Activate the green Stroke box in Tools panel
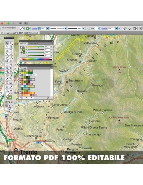 pyautogui.click(x=10, y=97)
